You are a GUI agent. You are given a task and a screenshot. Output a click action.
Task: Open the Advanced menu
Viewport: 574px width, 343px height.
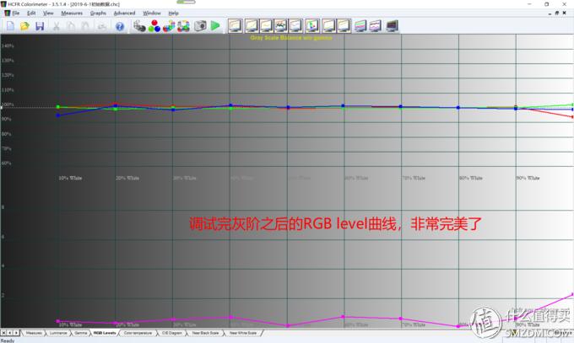[124, 13]
